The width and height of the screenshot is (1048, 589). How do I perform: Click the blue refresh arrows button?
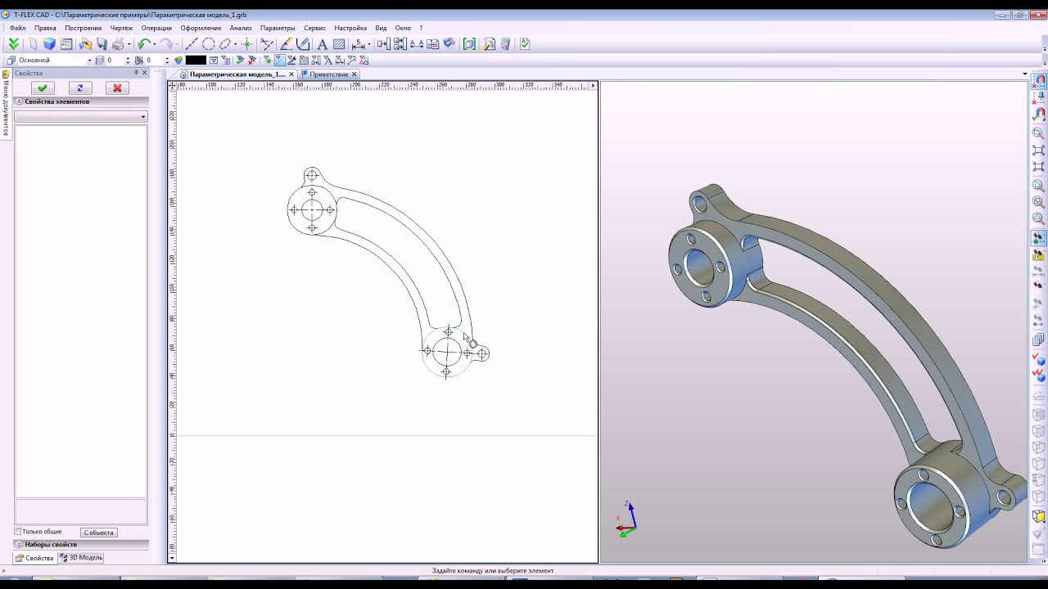pos(80,88)
